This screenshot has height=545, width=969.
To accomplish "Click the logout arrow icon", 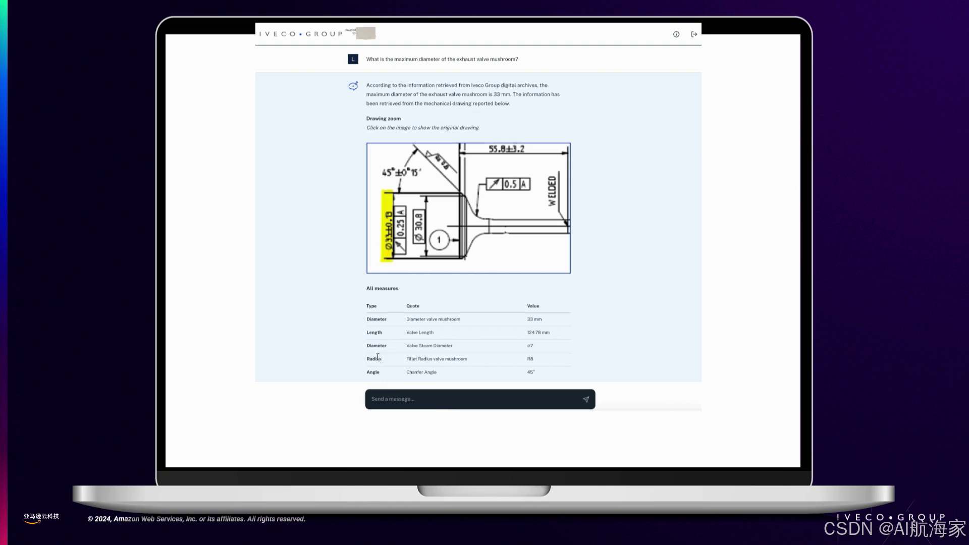I will (694, 34).
